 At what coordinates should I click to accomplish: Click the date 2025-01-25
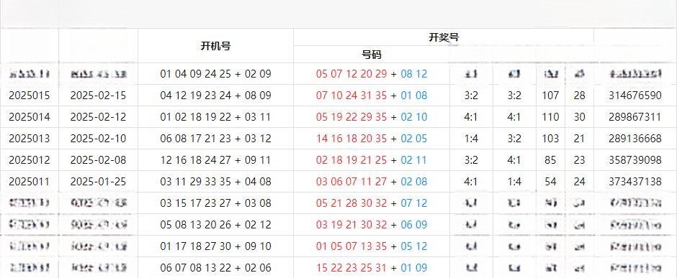click(x=99, y=182)
